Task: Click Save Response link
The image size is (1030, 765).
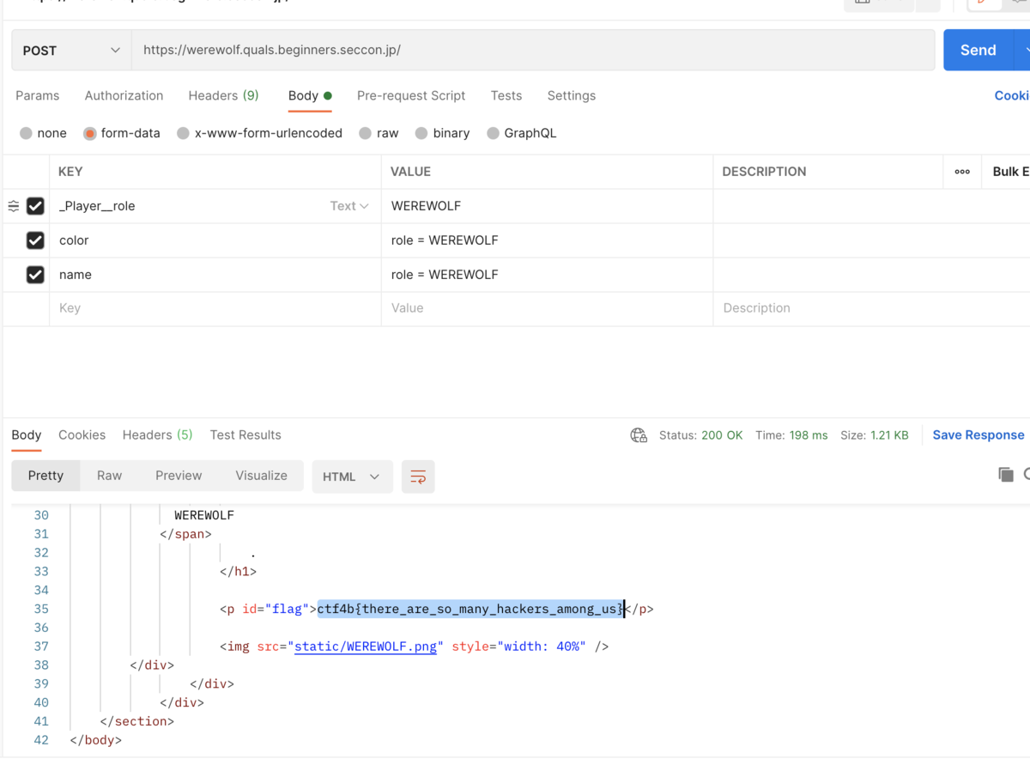Action: tap(978, 435)
